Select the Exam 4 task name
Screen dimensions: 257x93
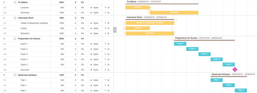(x=24, y=59)
